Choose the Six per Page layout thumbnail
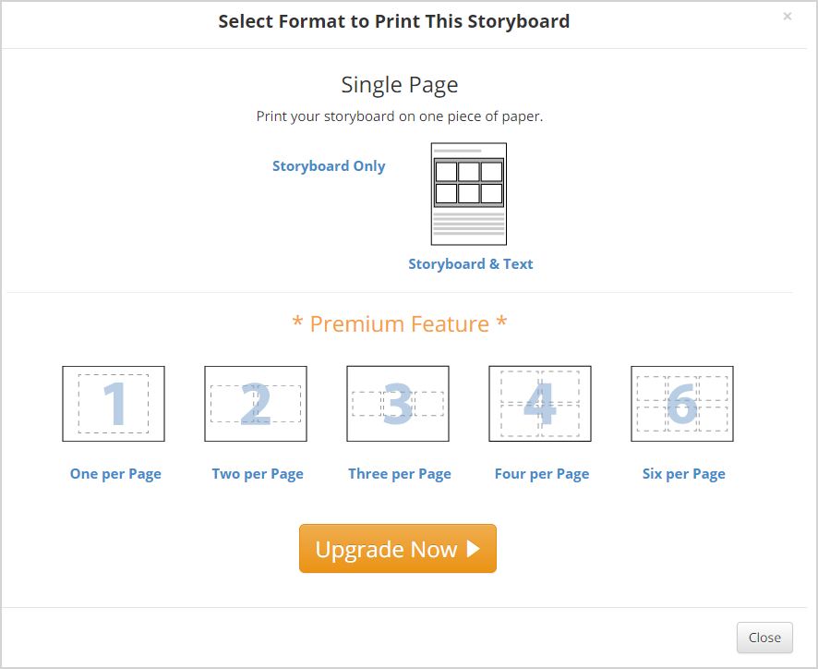Viewport: 818px width, 669px height. (x=682, y=404)
